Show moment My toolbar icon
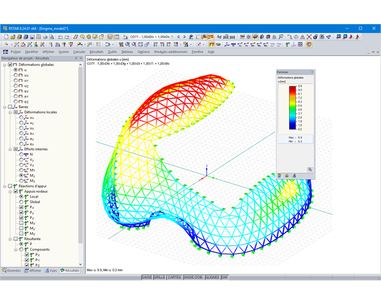The image size is (381, 305). click(x=259, y=44)
